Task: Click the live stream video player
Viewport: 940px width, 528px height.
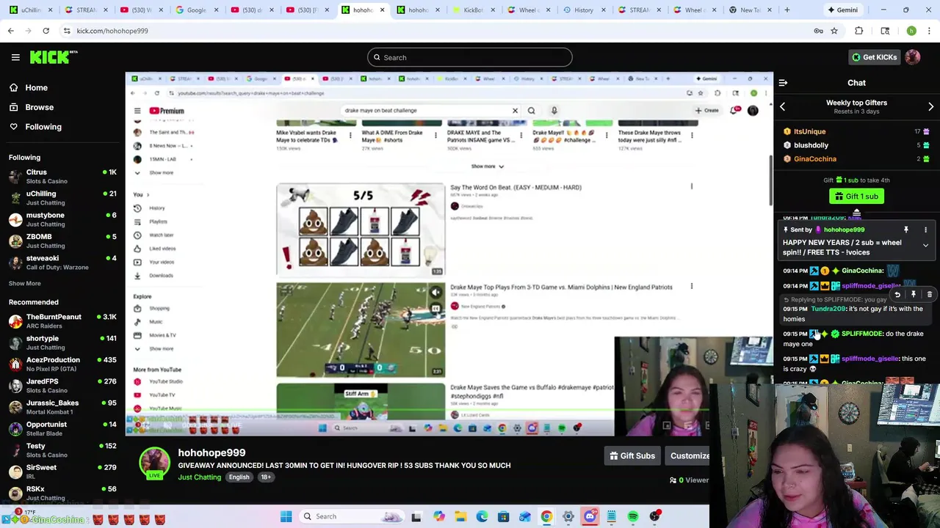Action: point(449,254)
